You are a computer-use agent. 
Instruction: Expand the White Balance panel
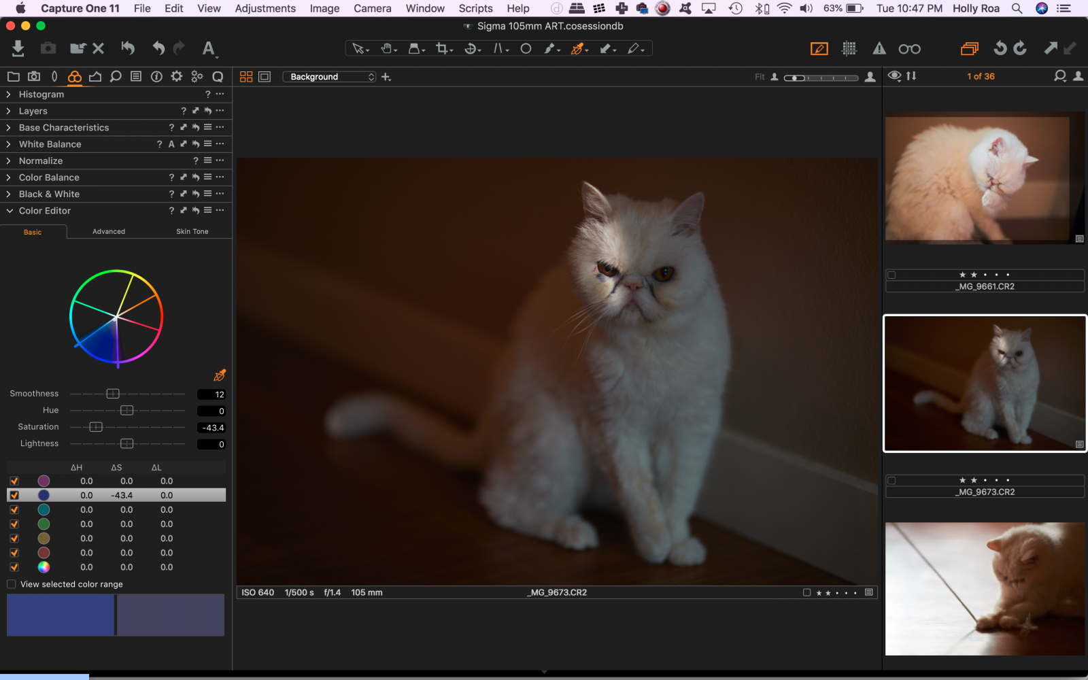[9, 143]
